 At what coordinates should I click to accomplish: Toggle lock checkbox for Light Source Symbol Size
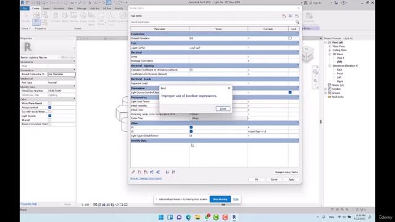290,92
